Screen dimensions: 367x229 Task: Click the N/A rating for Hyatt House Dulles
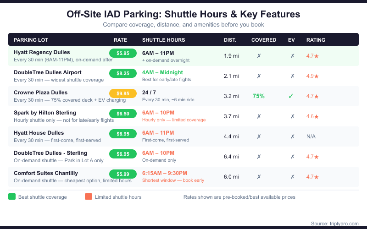311,136
